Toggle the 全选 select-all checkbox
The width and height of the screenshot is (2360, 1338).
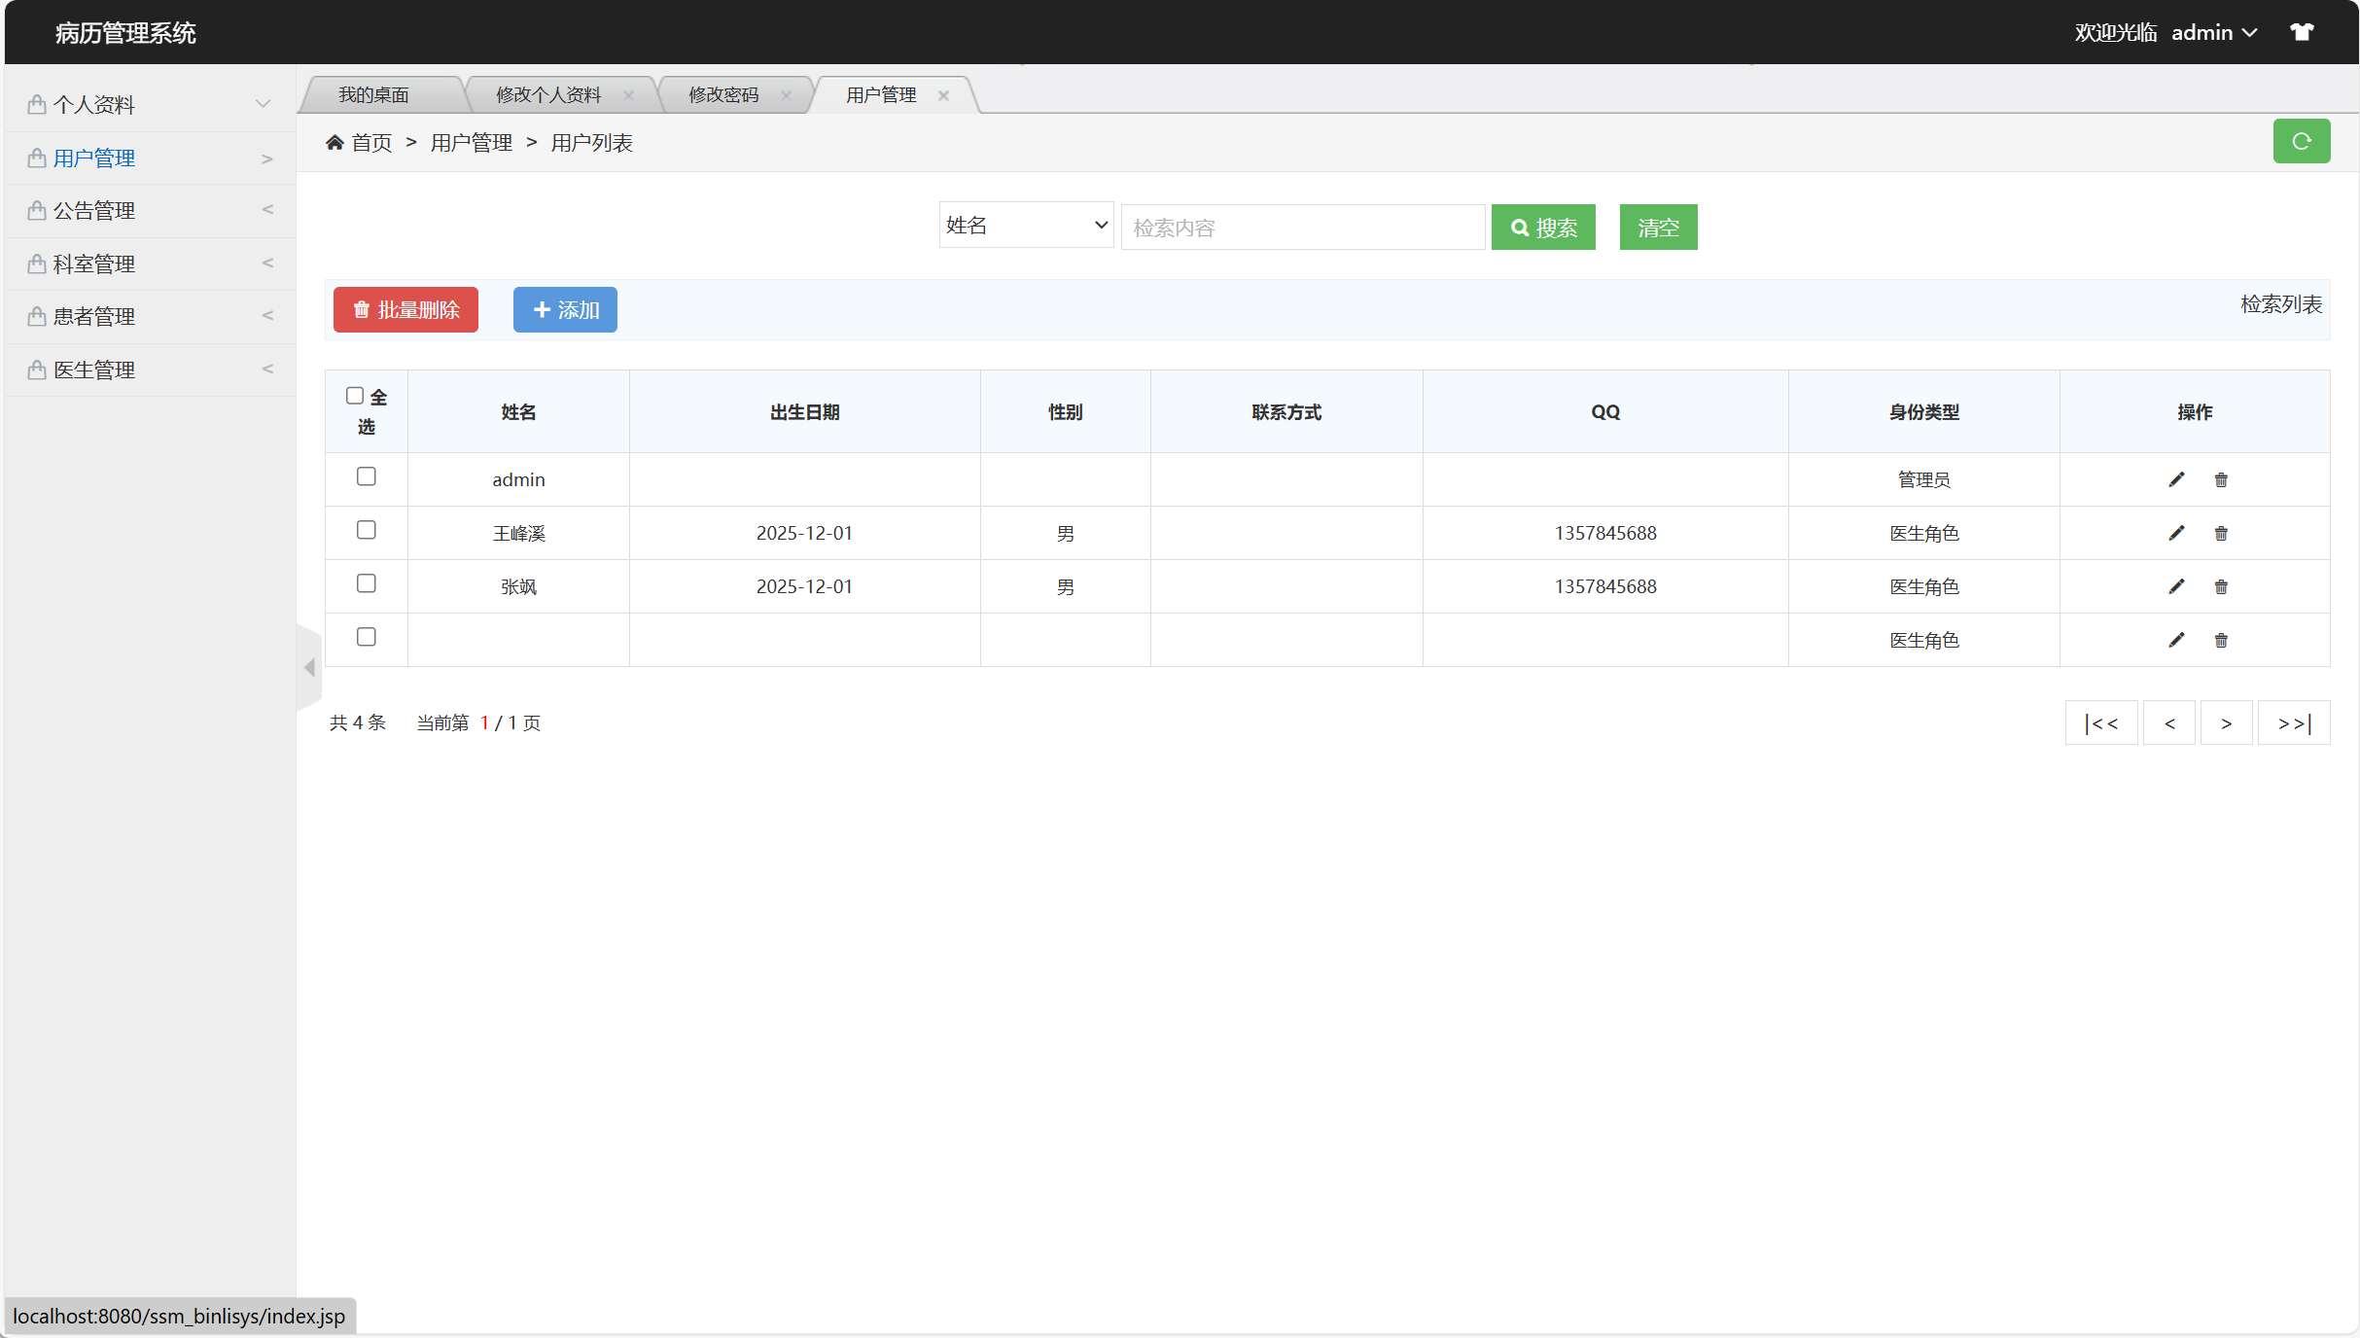tap(355, 396)
